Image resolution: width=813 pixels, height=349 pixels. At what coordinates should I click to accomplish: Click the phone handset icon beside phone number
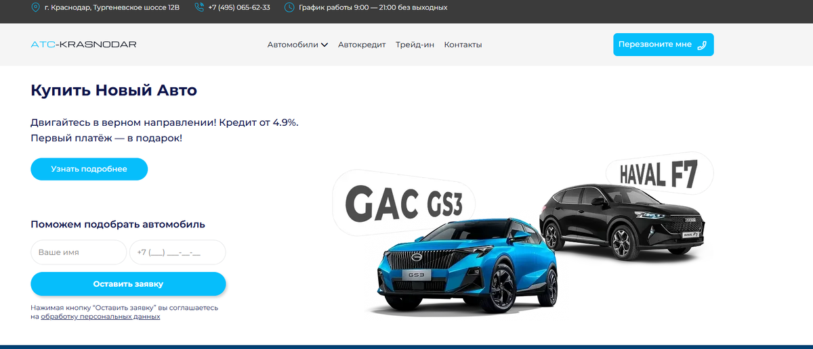199,7
